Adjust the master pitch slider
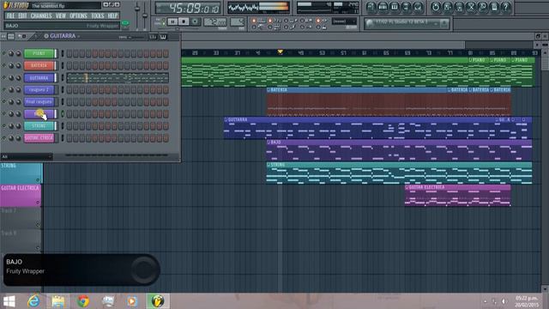549x309 pixels. [145, 16]
